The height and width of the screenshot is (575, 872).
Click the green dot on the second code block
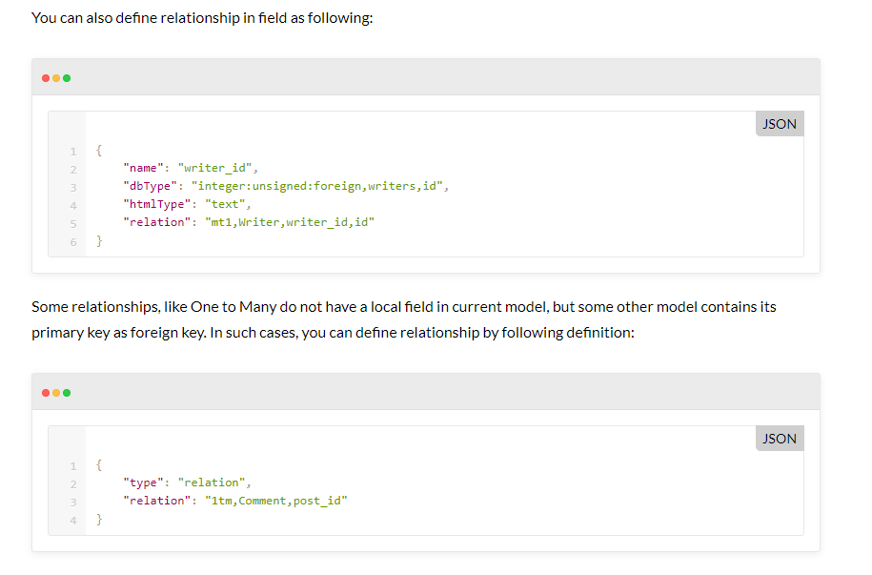(x=67, y=392)
